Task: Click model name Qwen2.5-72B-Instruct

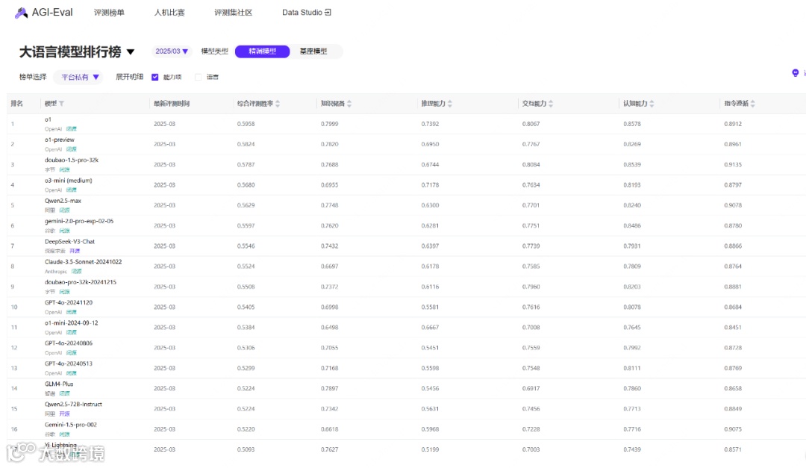Action: tap(73, 405)
